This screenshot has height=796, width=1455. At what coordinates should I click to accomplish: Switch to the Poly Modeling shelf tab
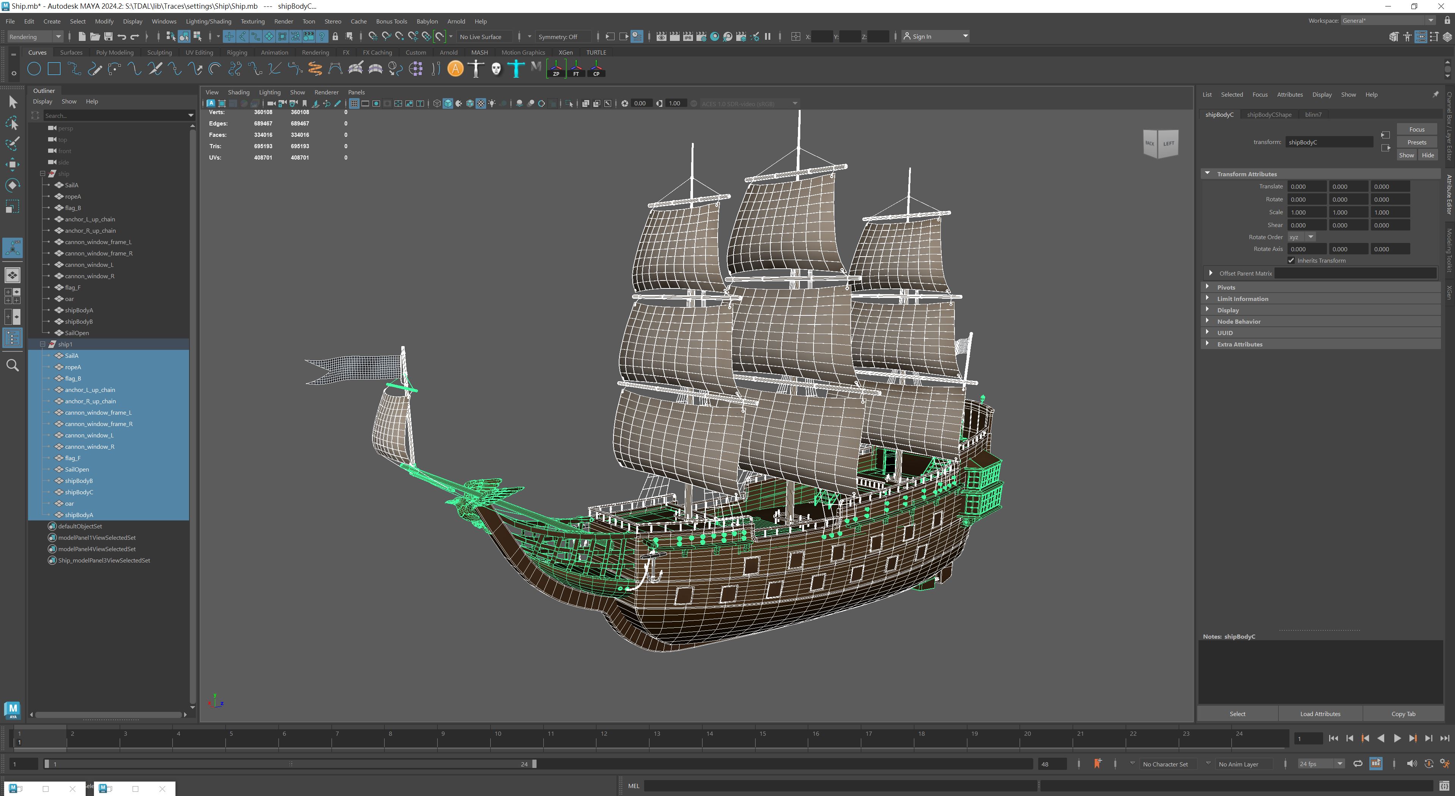(115, 53)
